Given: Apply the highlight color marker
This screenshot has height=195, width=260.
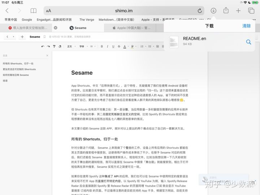Looking at the screenshot, I should pos(132,47).
